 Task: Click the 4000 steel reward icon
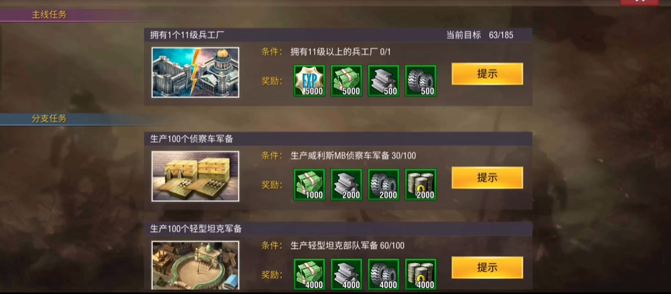point(346,275)
